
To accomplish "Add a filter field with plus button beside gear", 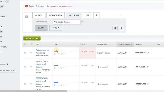I will 121,28.
